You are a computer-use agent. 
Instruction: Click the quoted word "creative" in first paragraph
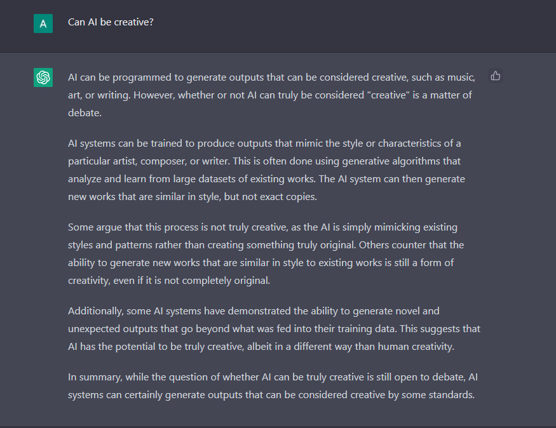(388, 95)
